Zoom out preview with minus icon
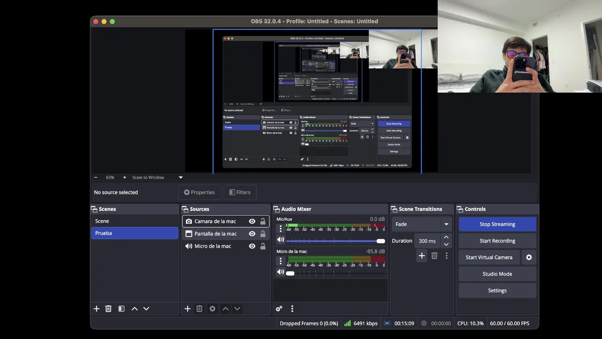602x339 pixels. [95, 178]
